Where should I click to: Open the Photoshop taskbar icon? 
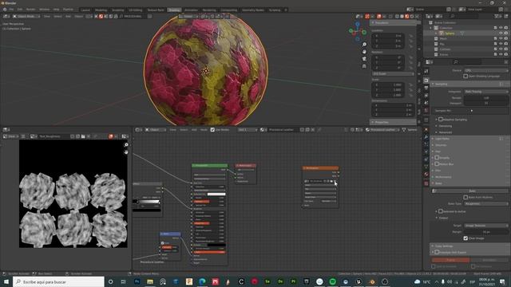point(137,281)
